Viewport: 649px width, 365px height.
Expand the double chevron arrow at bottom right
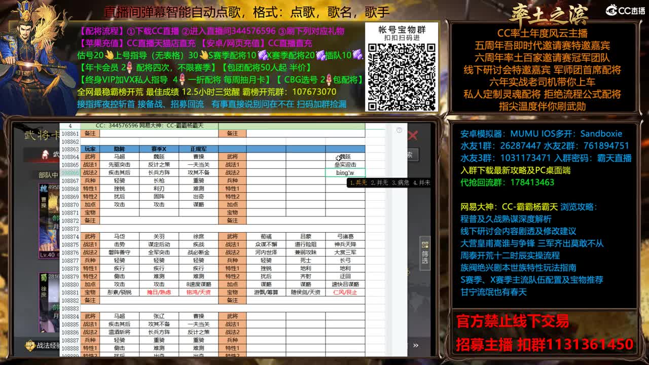click(416, 345)
